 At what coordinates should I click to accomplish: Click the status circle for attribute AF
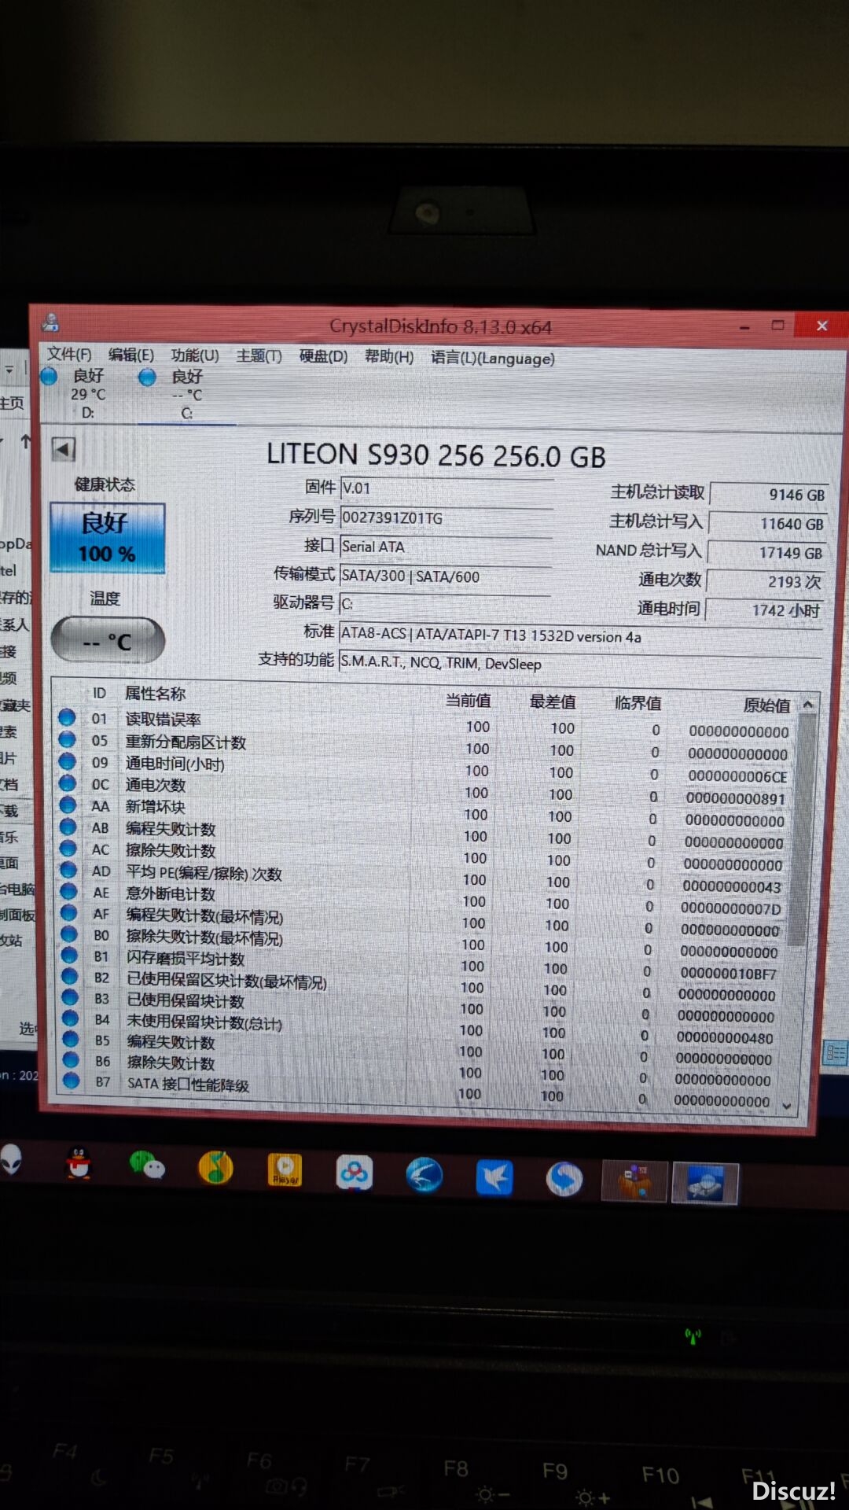tap(69, 912)
